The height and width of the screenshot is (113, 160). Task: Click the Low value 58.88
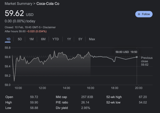click(34, 108)
